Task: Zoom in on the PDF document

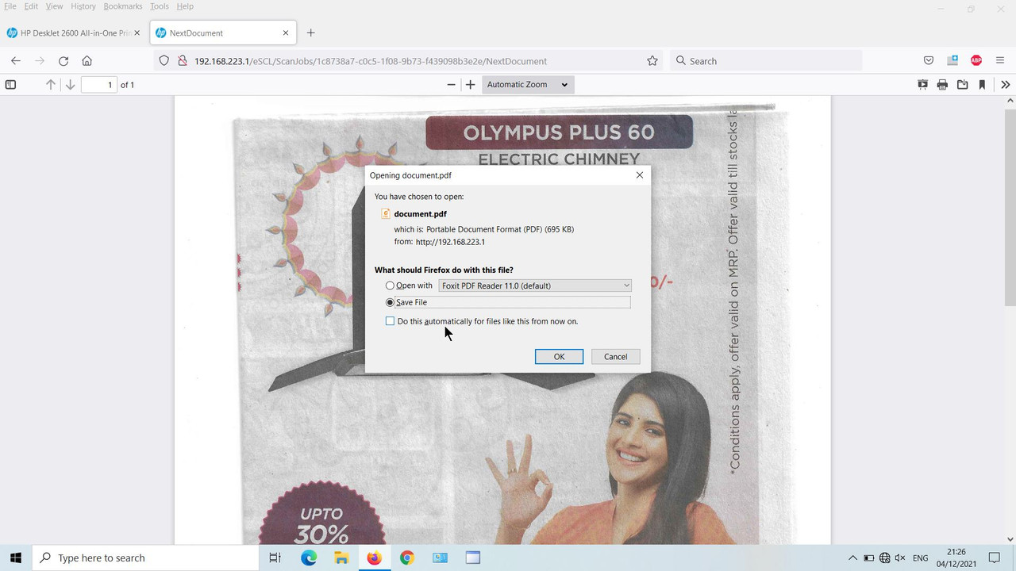Action: 470,85
